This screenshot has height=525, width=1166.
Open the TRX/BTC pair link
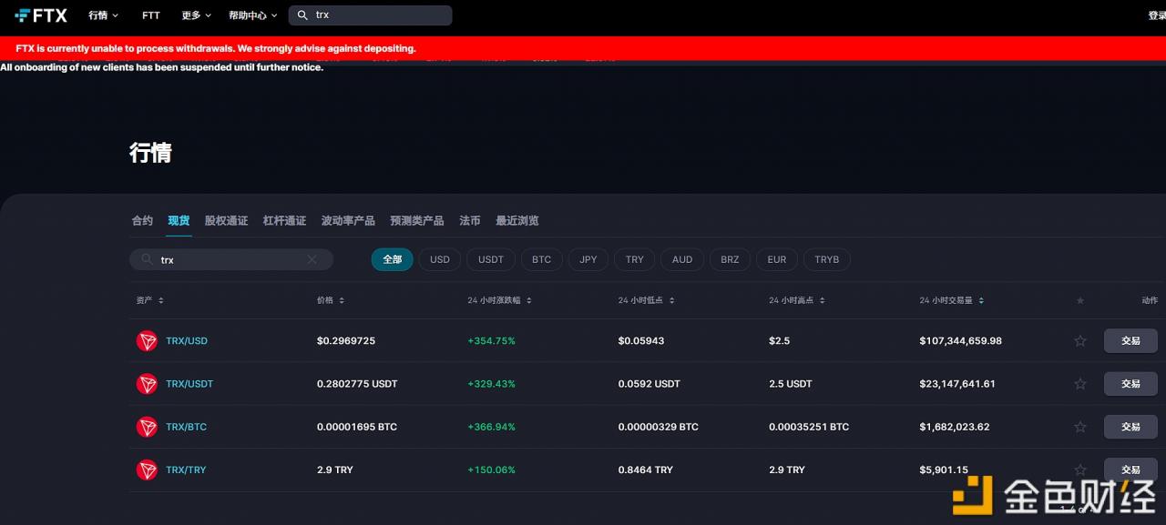[186, 427]
